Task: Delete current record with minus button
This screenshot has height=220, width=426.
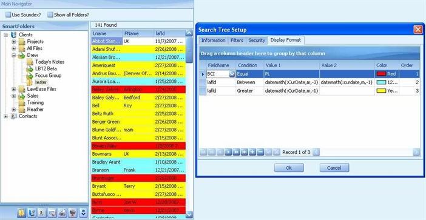Action: [x=260, y=152]
